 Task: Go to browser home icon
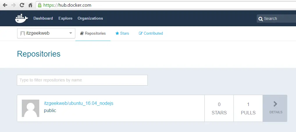coord(31,5)
